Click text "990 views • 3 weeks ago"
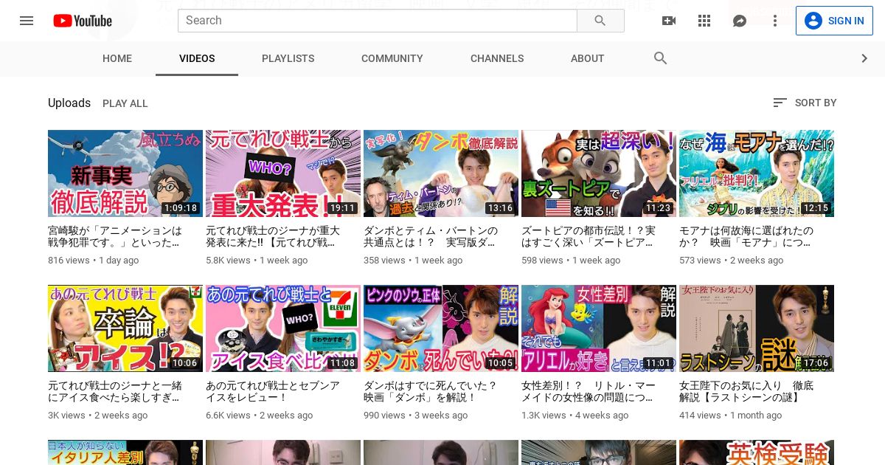This screenshot has height=465, width=885. coord(416,416)
